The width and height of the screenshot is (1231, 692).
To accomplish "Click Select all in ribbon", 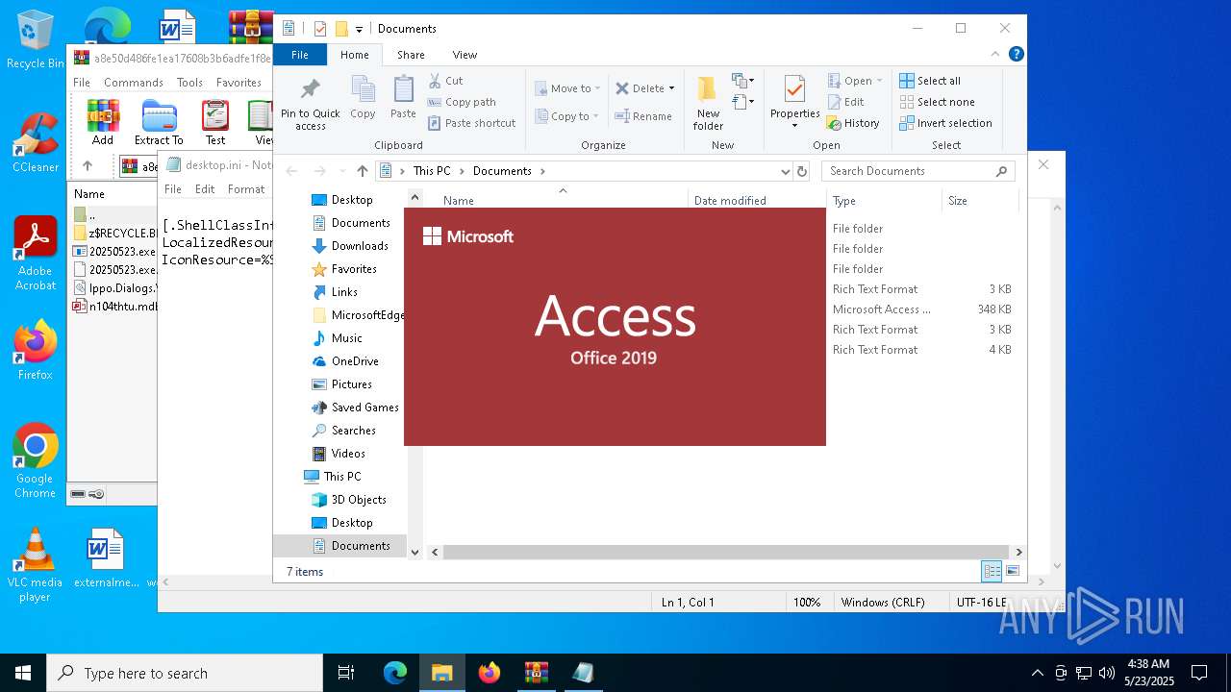I will coord(930,81).
